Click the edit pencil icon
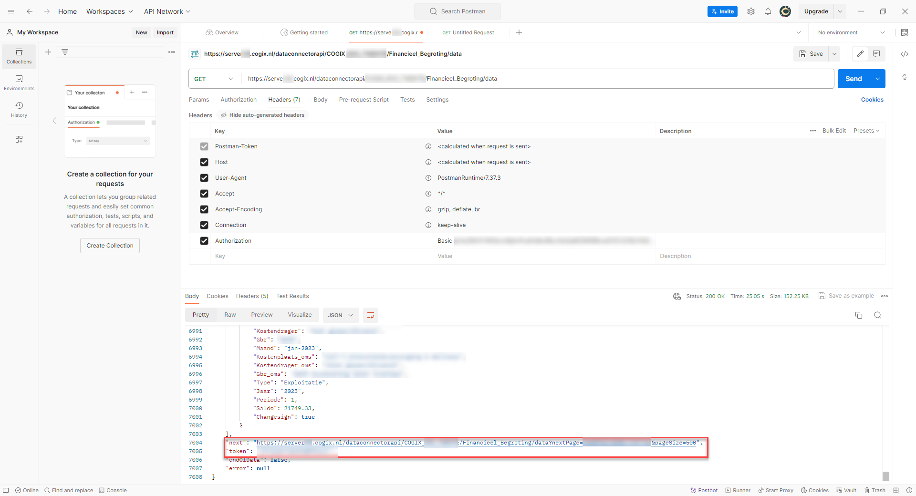The width and height of the screenshot is (916, 496). pos(860,54)
